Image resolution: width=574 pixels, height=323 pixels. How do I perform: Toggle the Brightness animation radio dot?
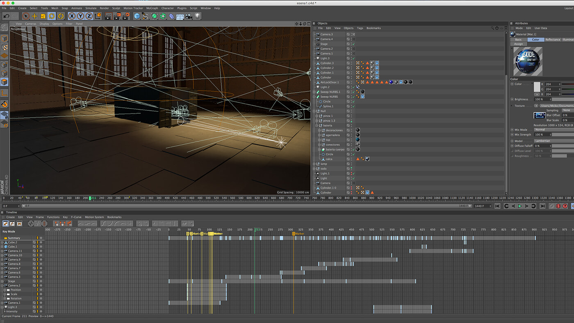[x=512, y=99]
